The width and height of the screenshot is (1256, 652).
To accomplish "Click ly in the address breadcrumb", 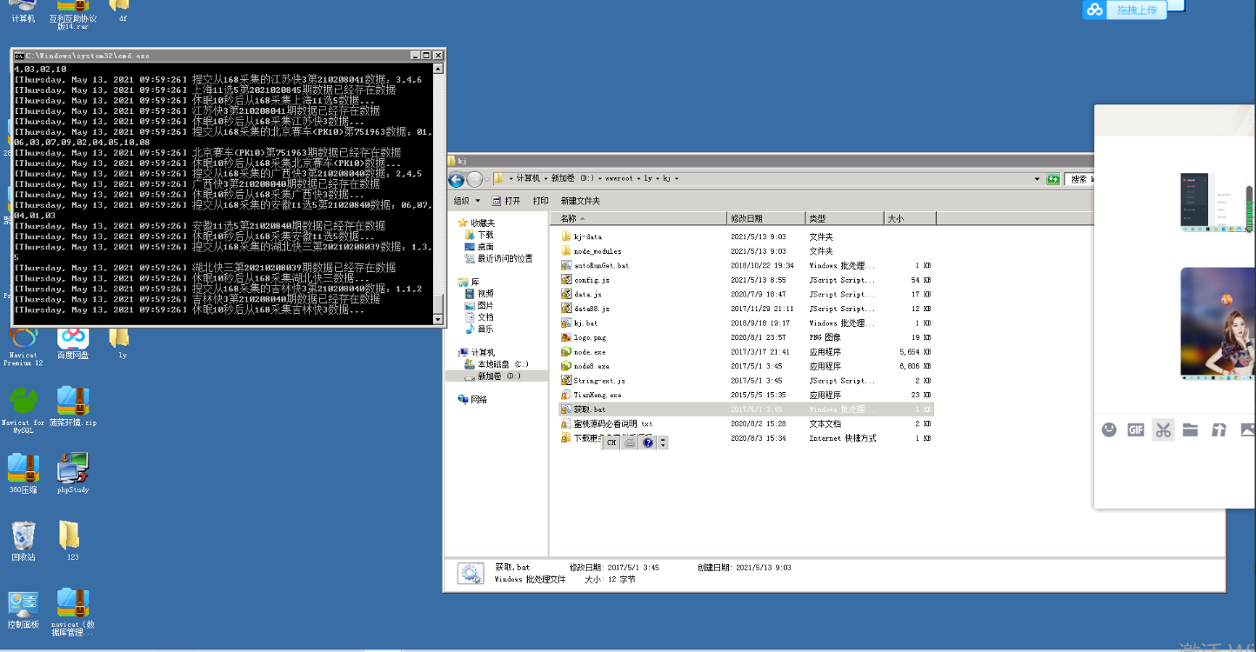I will 648,178.
